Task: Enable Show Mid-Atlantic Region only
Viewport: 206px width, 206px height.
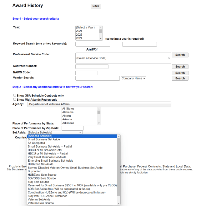Action: pos(15,99)
